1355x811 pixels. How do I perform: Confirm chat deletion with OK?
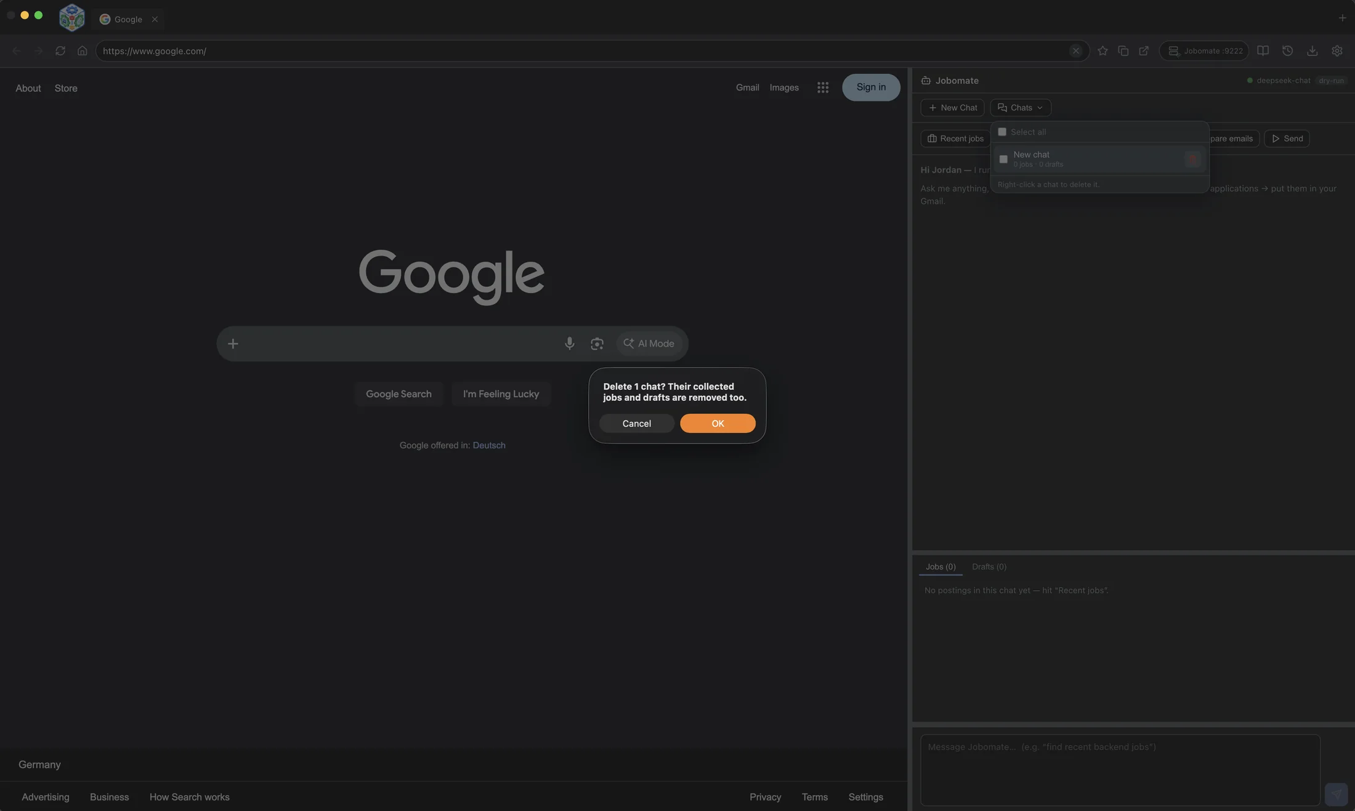click(718, 423)
